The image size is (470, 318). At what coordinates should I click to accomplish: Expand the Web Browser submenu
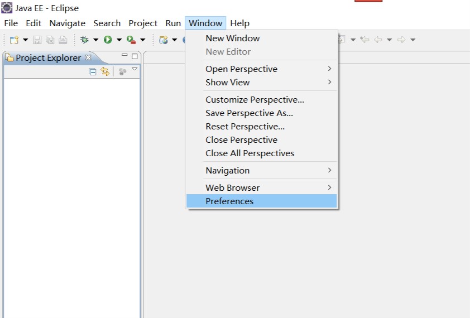coord(262,187)
